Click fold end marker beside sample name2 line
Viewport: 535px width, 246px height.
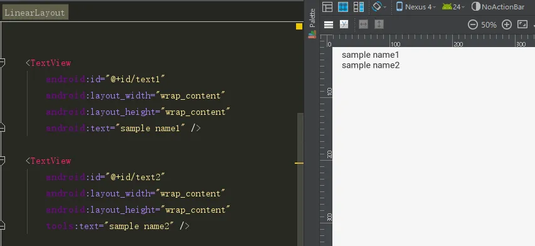[2, 226]
